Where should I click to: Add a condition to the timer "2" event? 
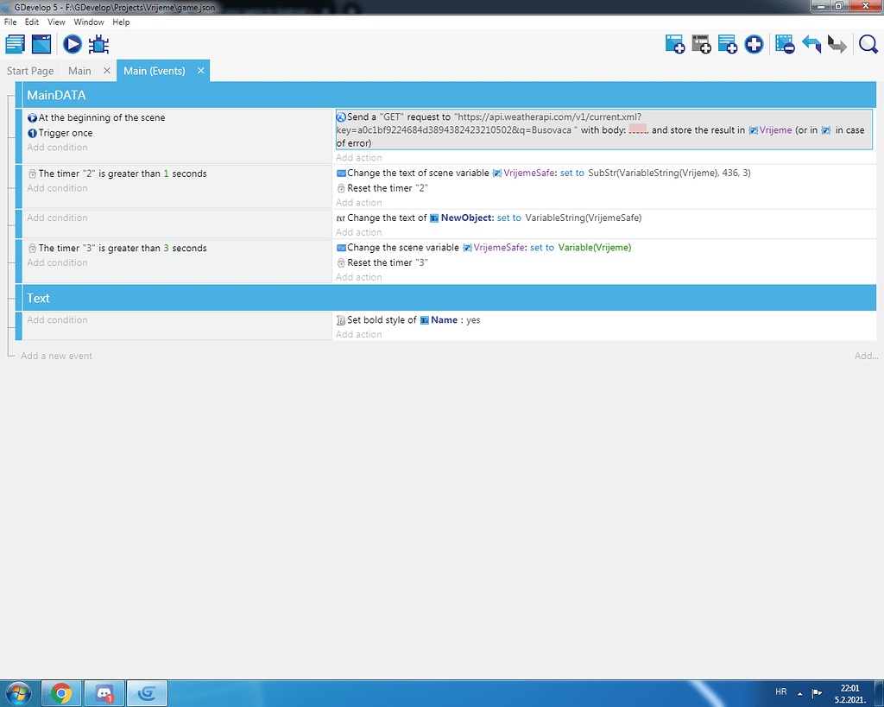coord(57,188)
